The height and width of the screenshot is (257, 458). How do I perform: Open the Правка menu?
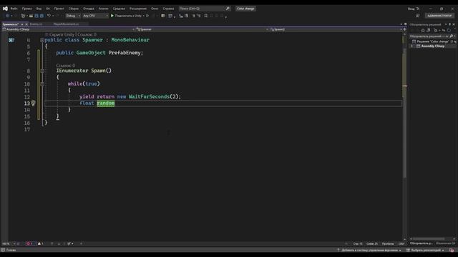[27, 9]
